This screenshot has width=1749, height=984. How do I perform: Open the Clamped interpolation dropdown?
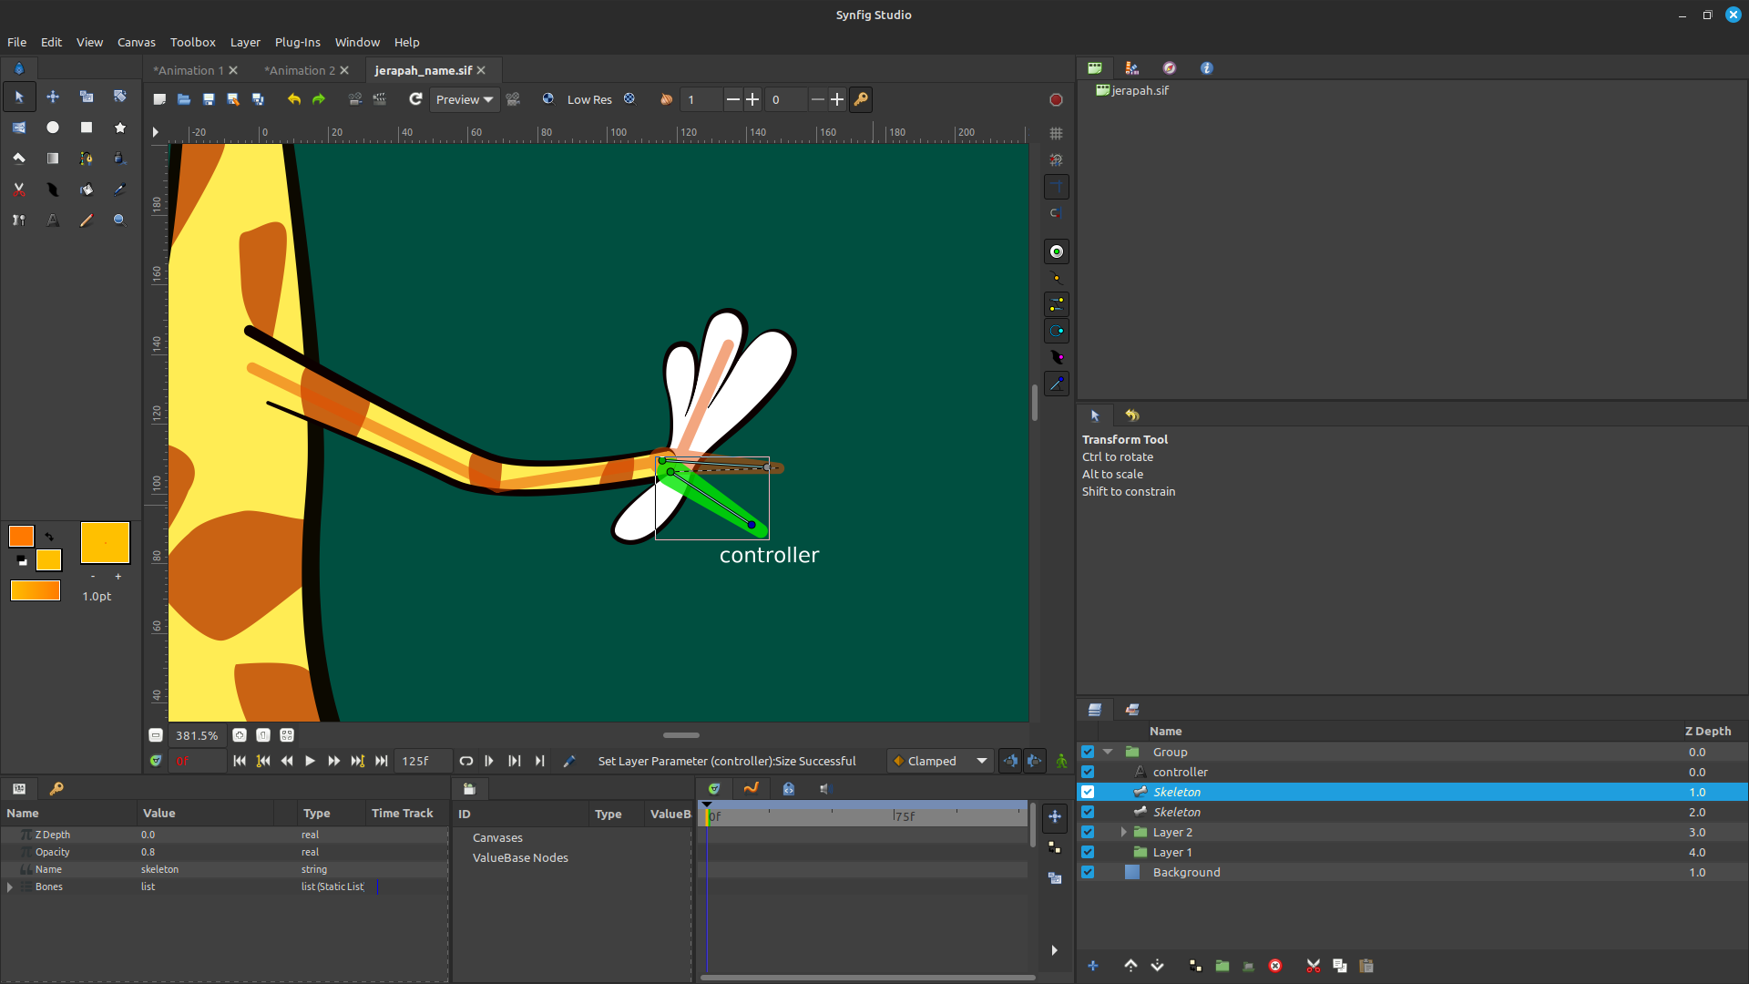(x=940, y=761)
